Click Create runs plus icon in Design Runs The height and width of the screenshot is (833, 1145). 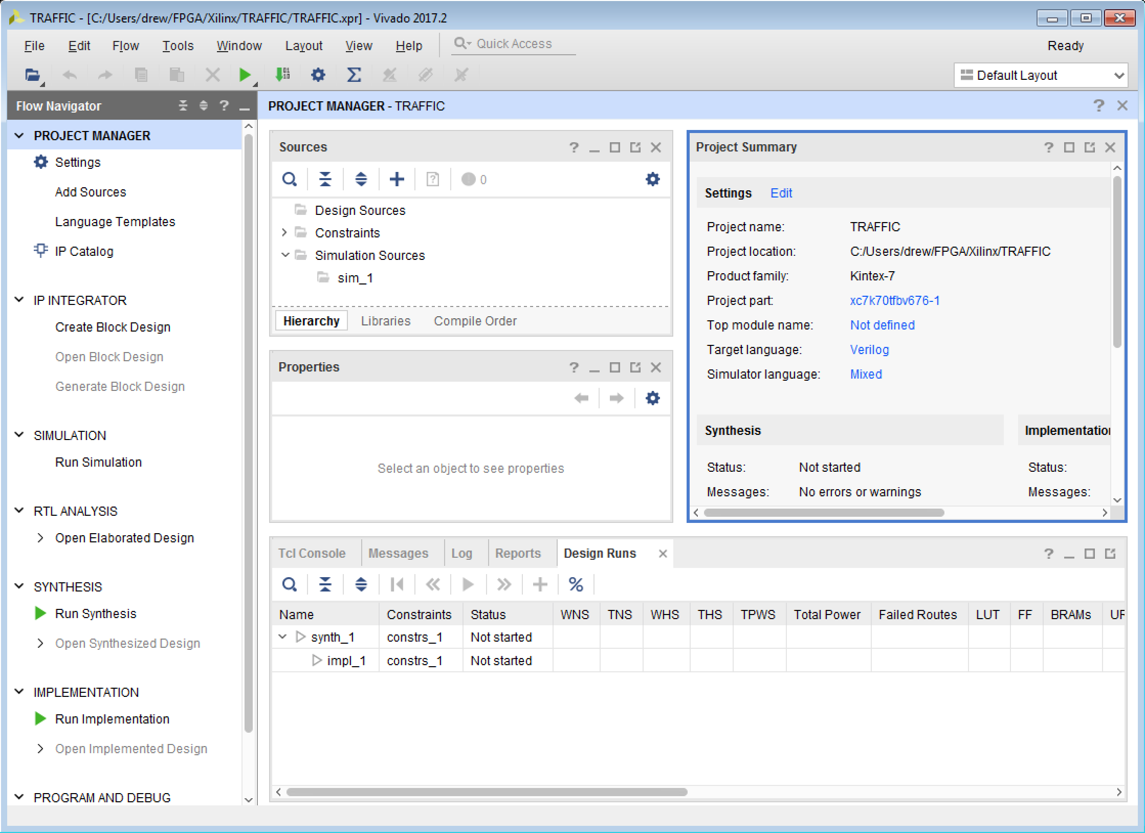(540, 585)
